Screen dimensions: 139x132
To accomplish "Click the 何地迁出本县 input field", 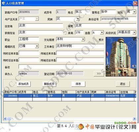I will pyautogui.click(x=80, y=60).
